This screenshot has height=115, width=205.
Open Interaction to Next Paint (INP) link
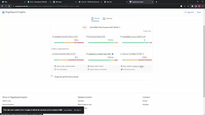pyautogui.click(x=99, y=54)
